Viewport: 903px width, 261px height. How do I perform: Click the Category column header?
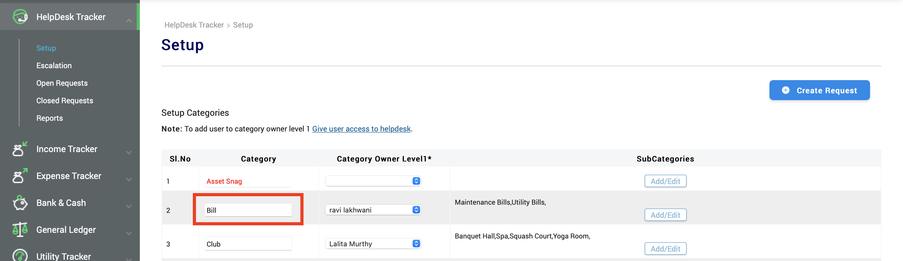[258, 159]
